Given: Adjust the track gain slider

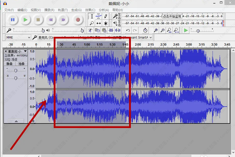Looking at the screenshot, I should pyautogui.click(x=16, y=70).
